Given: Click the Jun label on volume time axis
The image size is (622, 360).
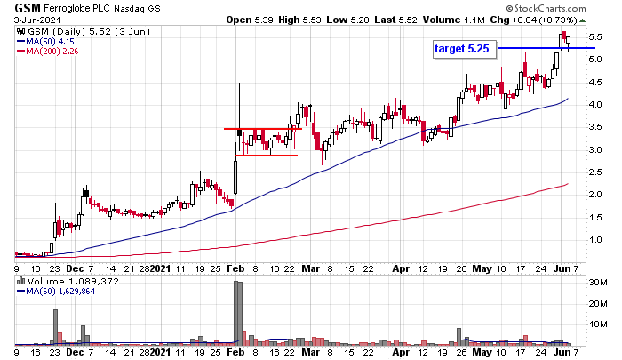Looking at the screenshot, I should click(562, 353).
